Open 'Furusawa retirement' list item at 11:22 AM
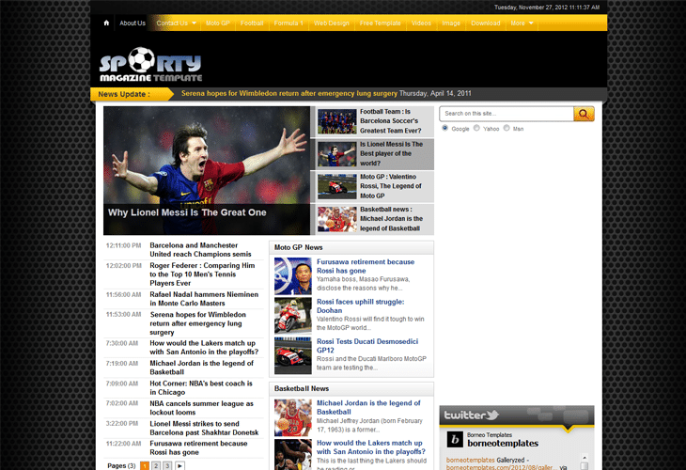 (x=198, y=447)
